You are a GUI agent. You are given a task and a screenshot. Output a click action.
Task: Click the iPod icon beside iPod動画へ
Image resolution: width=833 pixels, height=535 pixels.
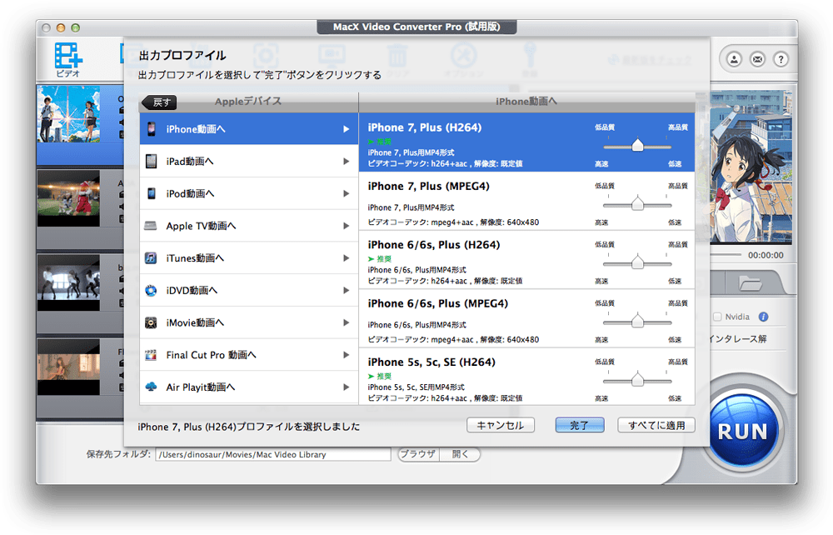point(152,193)
